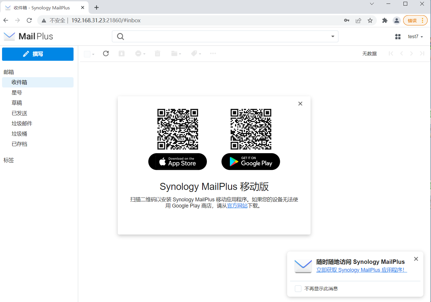Open the tab search chevron
Image resolution: width=431 pixels, height=302 pixels.
pyautogui.click(x=372, y=4)
